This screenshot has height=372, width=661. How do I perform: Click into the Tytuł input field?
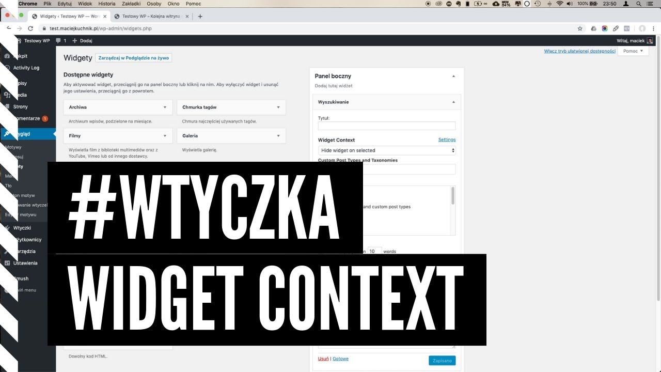click(x=387, y=126)
